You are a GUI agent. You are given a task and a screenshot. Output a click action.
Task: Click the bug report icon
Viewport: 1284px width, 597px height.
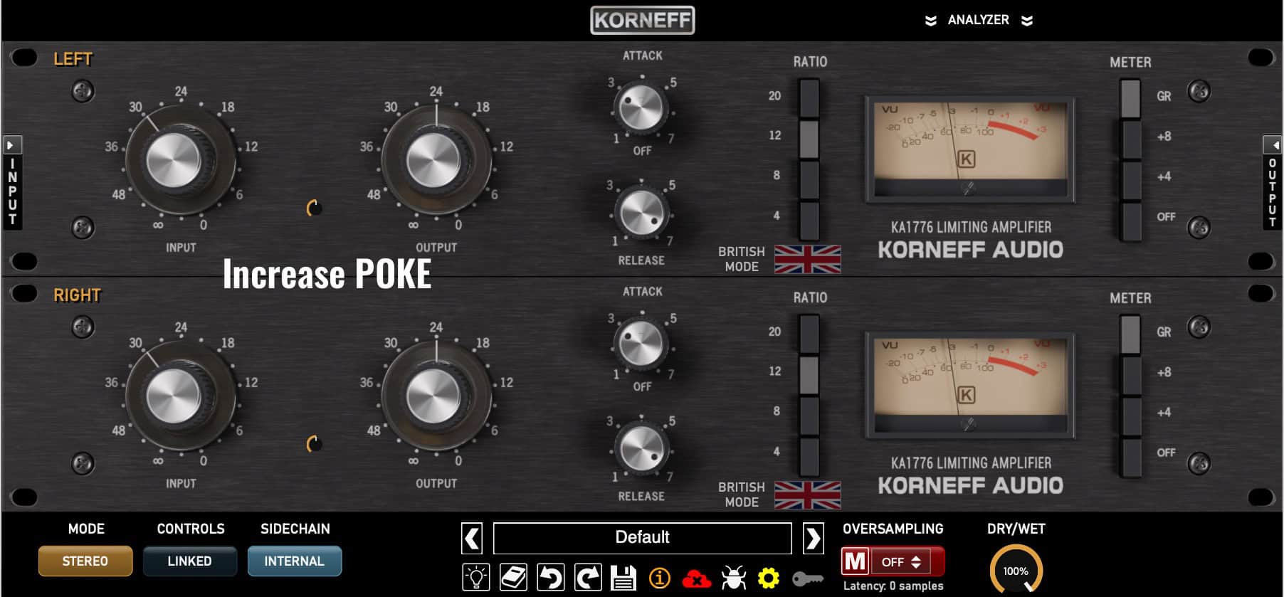(733, 578)
